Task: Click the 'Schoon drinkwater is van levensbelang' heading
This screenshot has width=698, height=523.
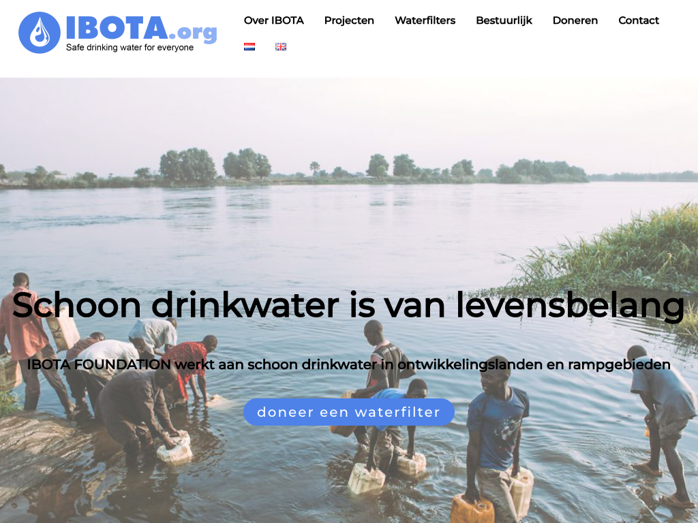Action: coord(348,306)
